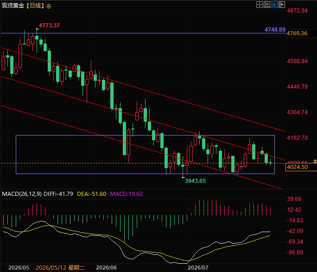The height and width of the screenshot is (272, 317).
Task: Click the DIFF:-41.79 value
Action: [58, 194]
